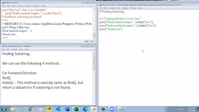Click the s.index("Java") line in editor
Screen dimensions: 199x112
tap(128, 26)
